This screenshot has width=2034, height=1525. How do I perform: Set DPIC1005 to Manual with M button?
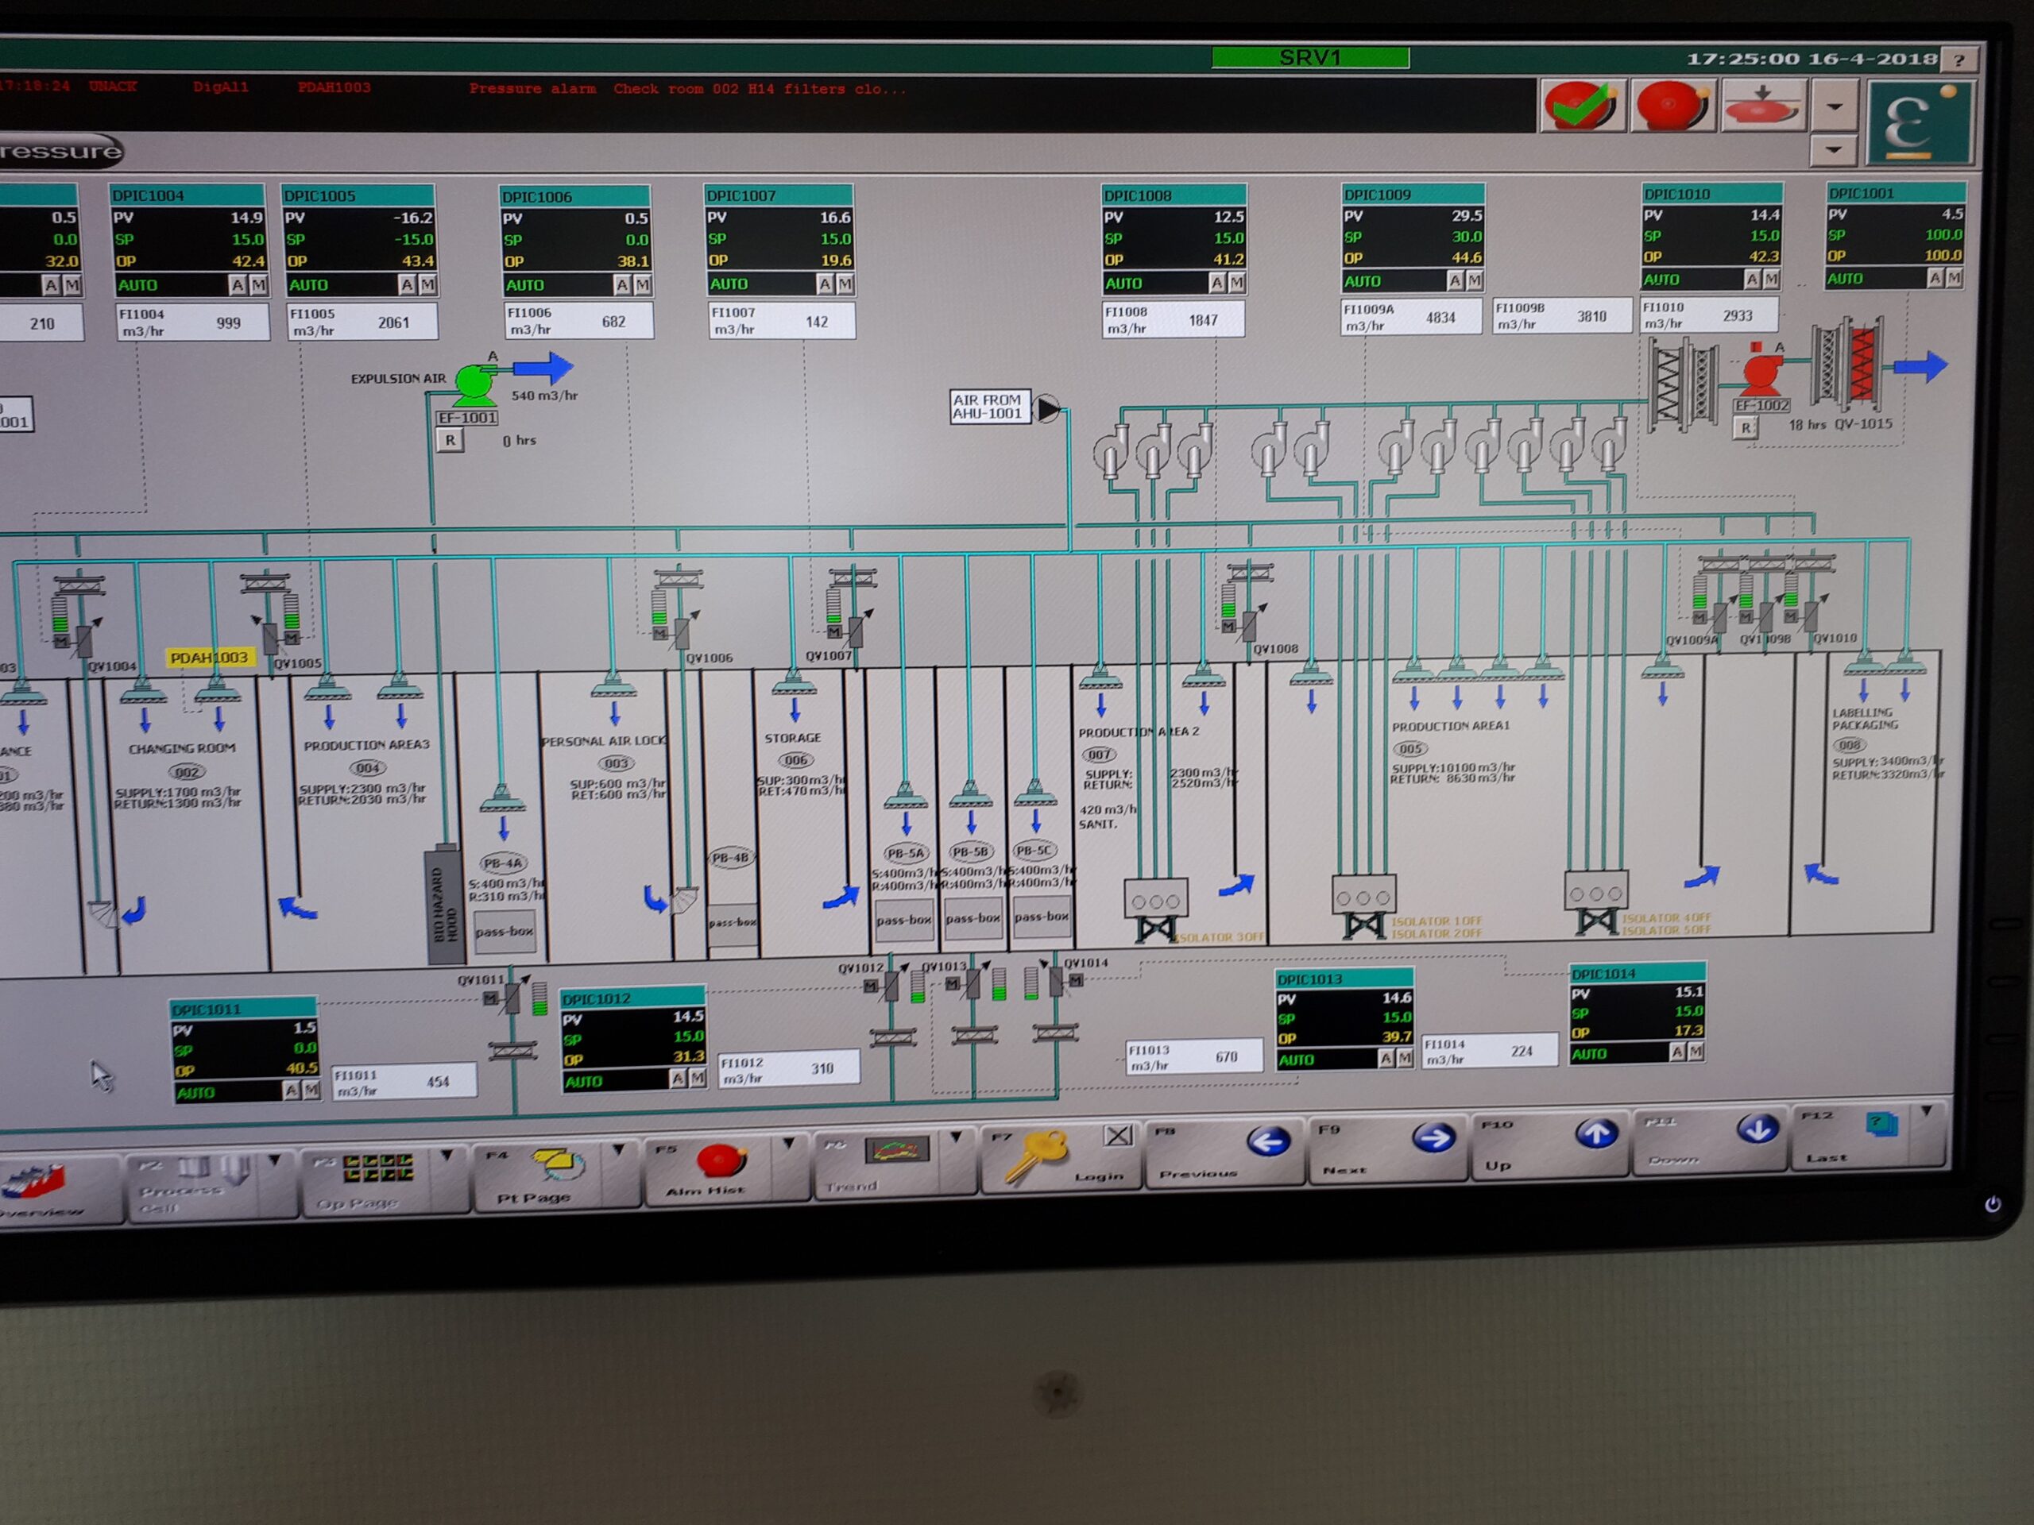pyautogui.click(x=427, y=285)
